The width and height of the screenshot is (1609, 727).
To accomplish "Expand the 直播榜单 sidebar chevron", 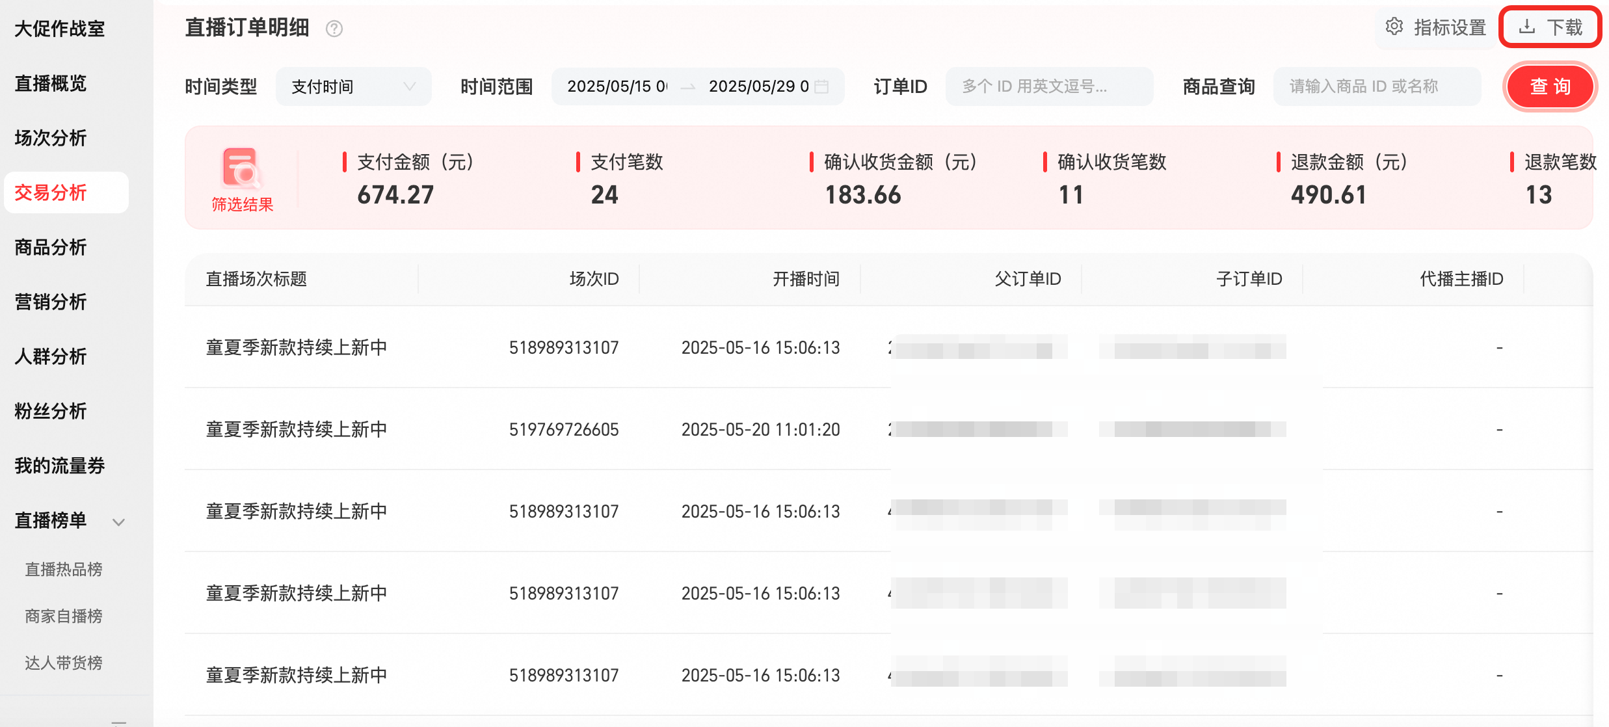I will (x=118, y=522).
